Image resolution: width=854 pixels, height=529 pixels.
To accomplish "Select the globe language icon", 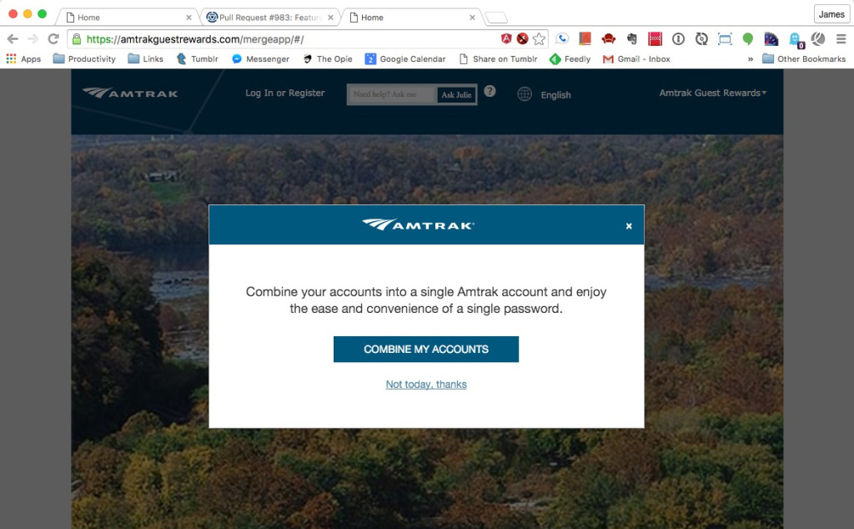I will coord(525,94).
